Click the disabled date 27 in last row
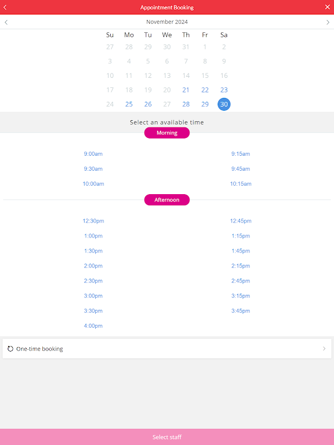This screenshot has height=445, width=334. pos(167,104)
